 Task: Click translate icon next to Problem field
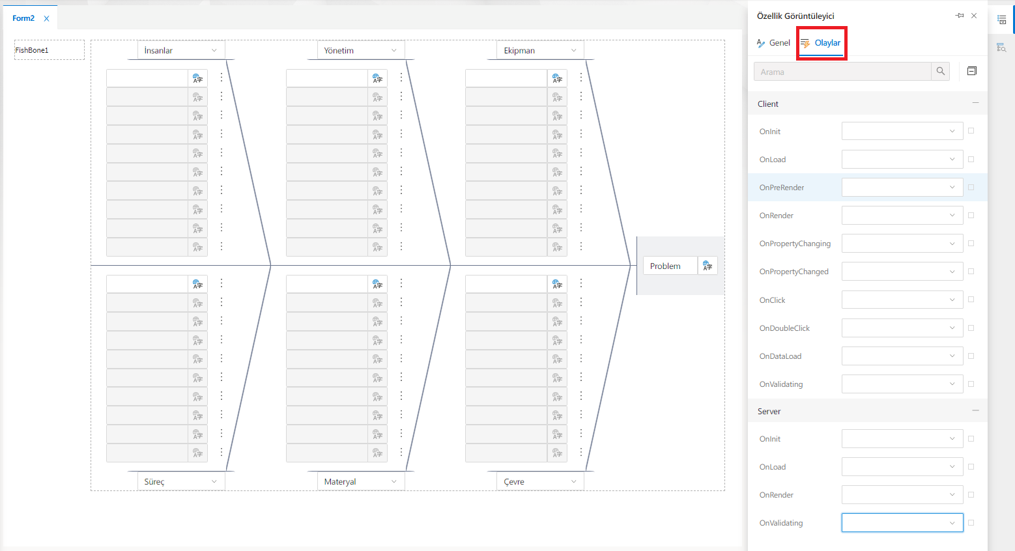pos(708,266)
